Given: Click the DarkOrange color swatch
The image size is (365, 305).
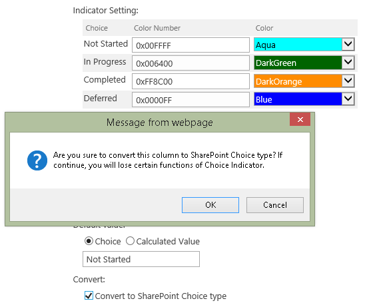Looking at the screenshot, I should [x=298, y=81].
